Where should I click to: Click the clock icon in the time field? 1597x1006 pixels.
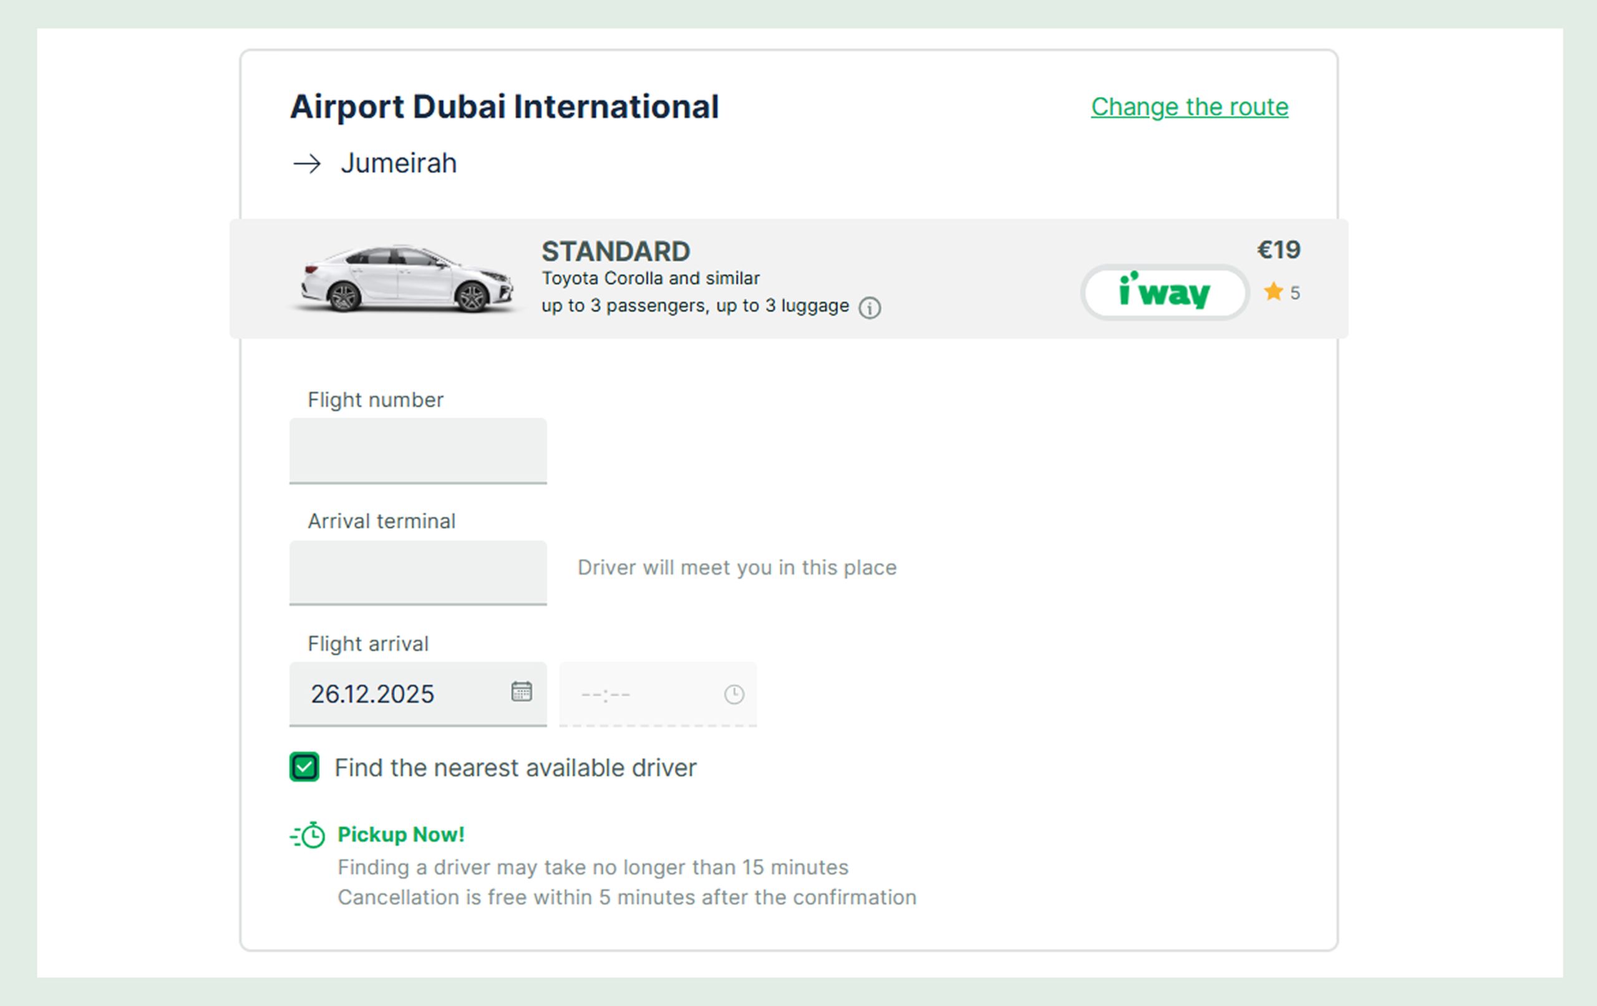pyautogui.click(x=734, y=694)
